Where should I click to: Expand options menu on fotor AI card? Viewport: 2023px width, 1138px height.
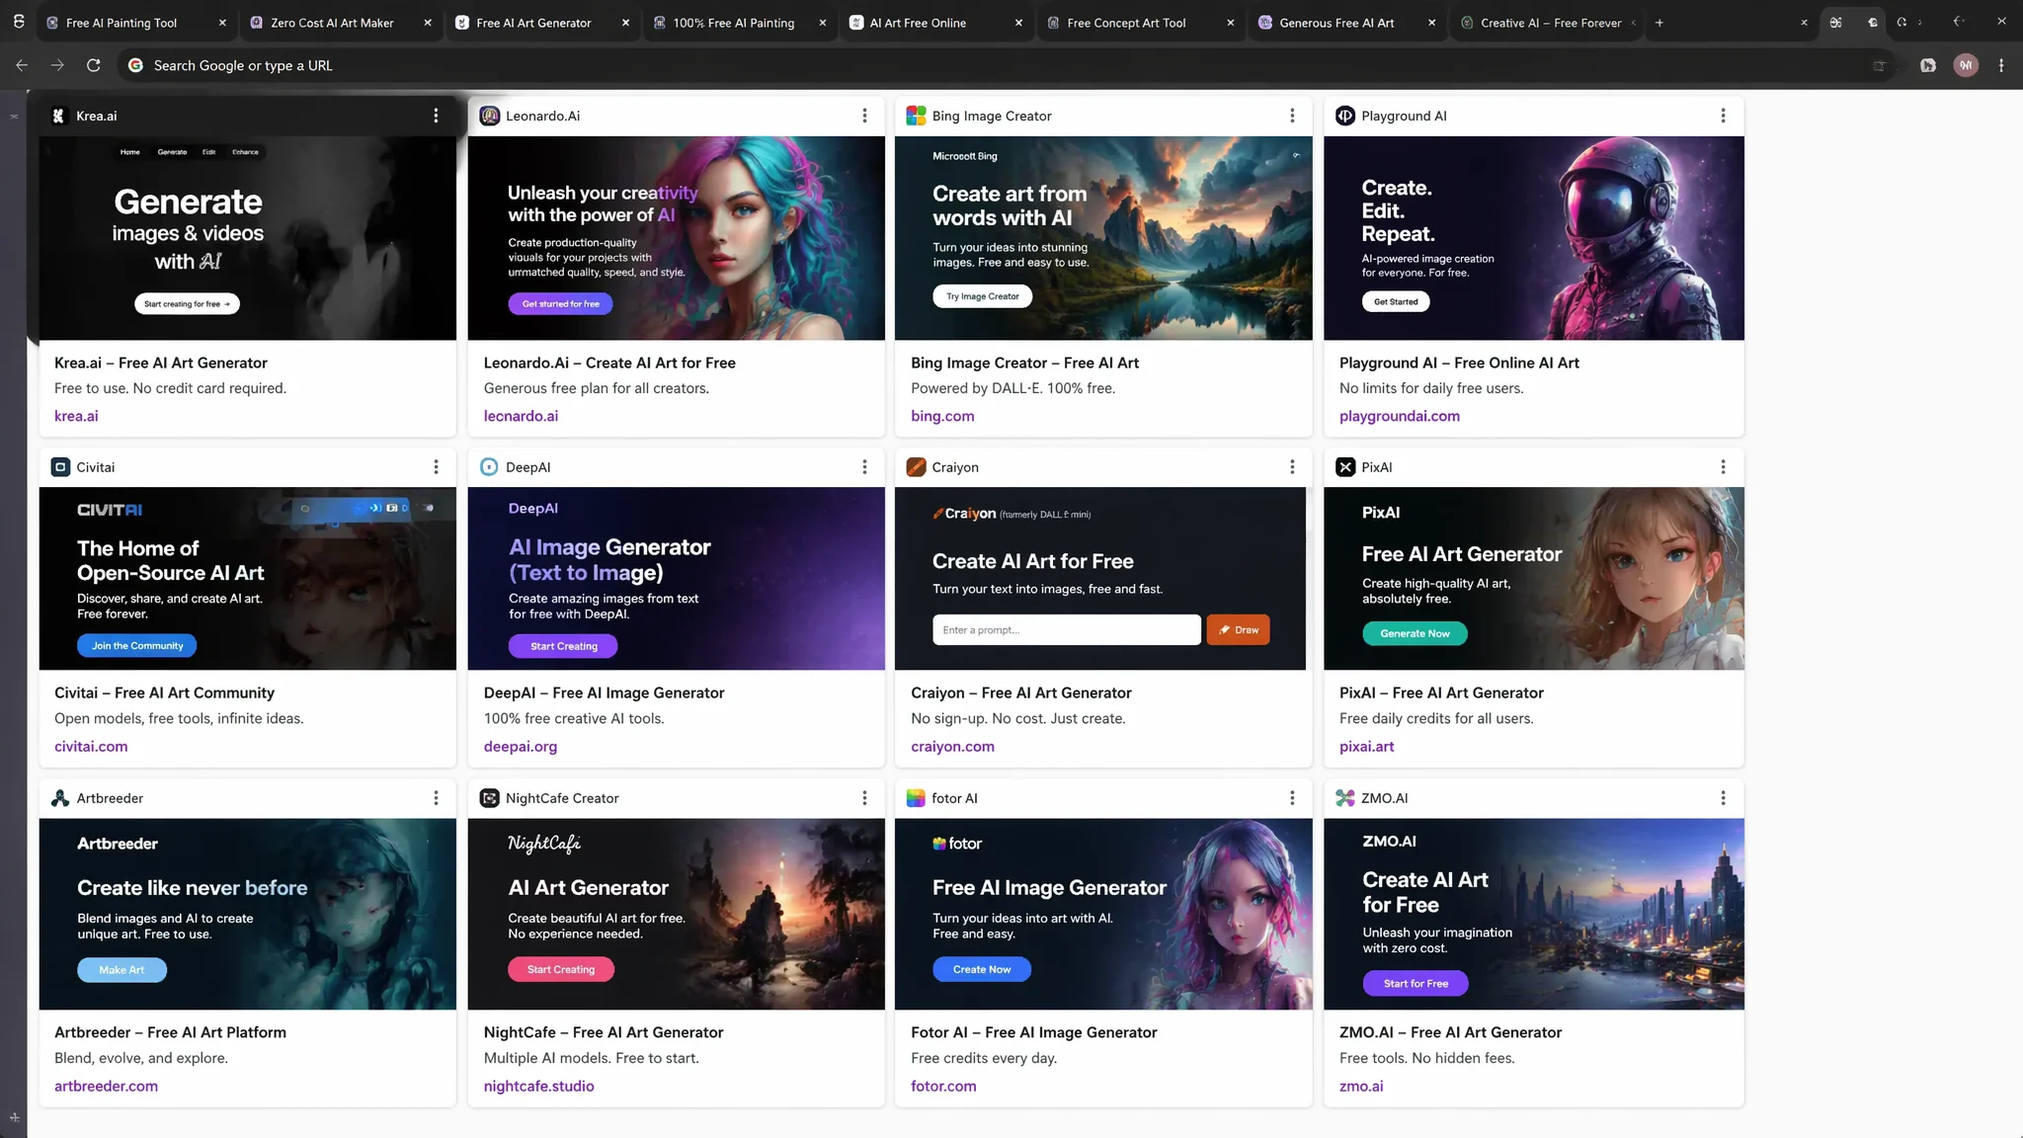(x=1292, y=798)
